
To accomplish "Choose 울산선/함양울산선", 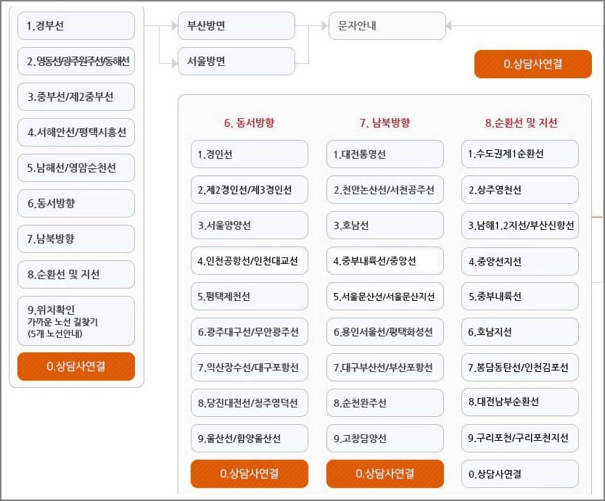I will click(x=249, y=438).
